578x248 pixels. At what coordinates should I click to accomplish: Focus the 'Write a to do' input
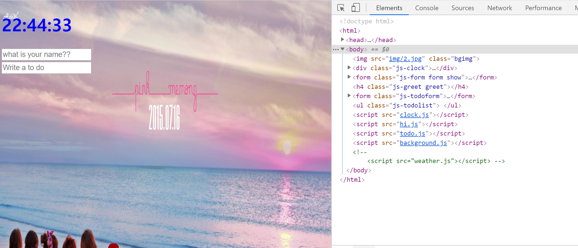click(46, 68)
